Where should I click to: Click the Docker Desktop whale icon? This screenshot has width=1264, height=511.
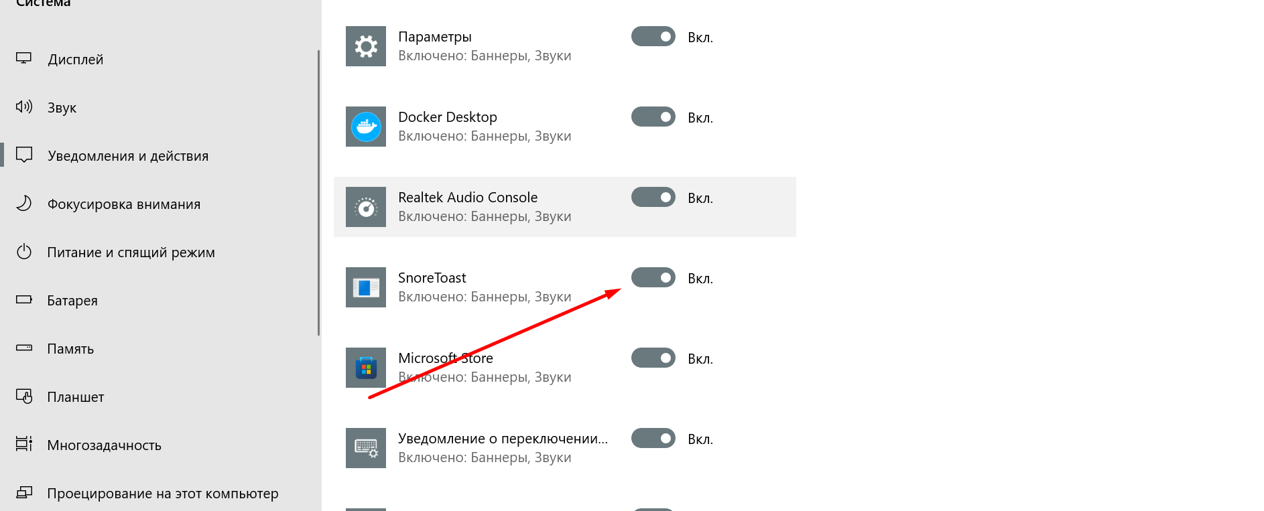pos(366,127)
